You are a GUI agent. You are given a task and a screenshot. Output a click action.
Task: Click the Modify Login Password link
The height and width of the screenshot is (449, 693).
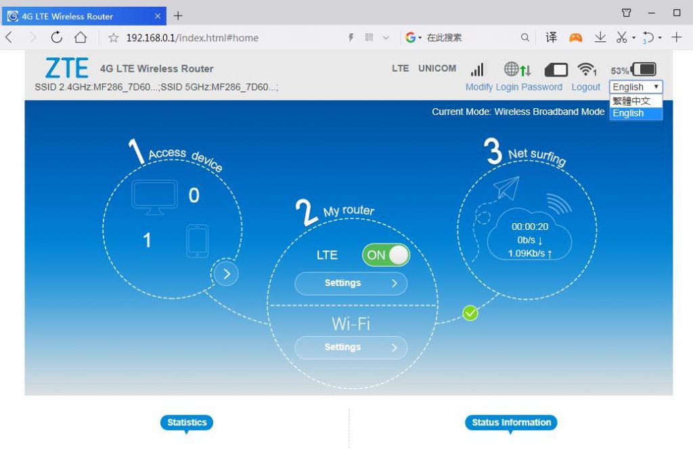tap(514, 87)
